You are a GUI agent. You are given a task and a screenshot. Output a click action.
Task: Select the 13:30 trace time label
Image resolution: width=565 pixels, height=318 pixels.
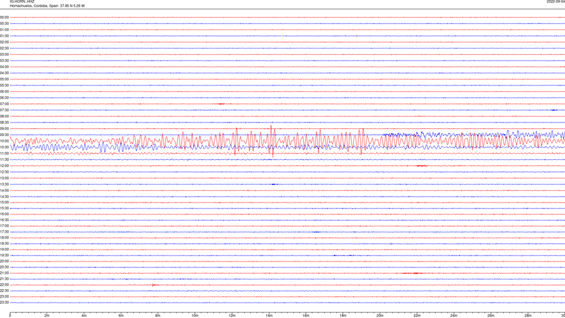coord(4,184)
